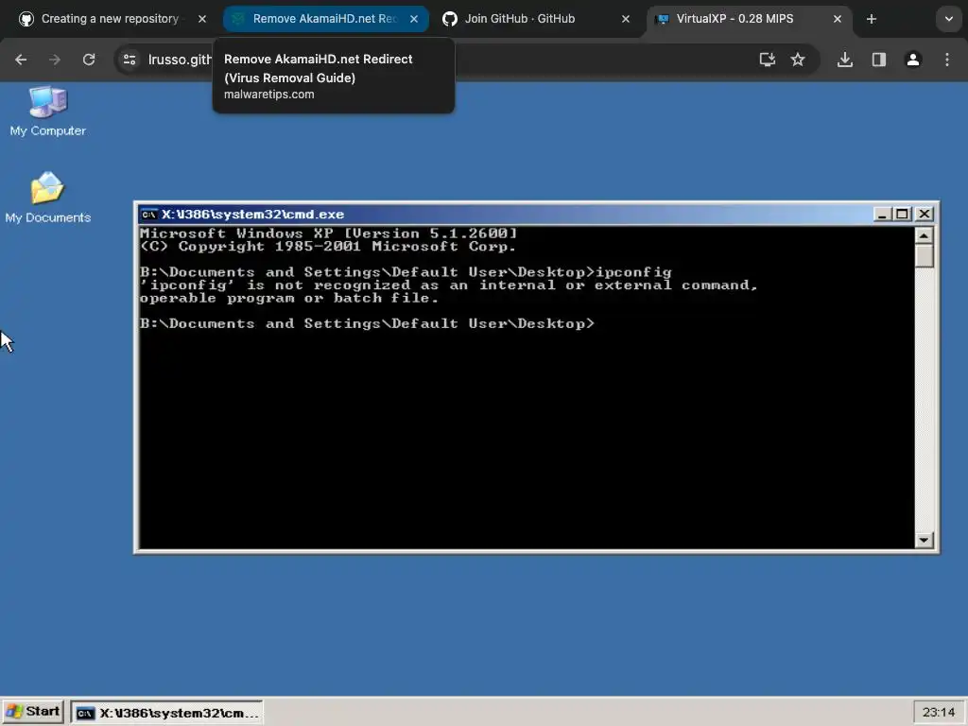Reload the page with the refresh icon
This screenshot has height=726, width=968.
tap(89, 60)
